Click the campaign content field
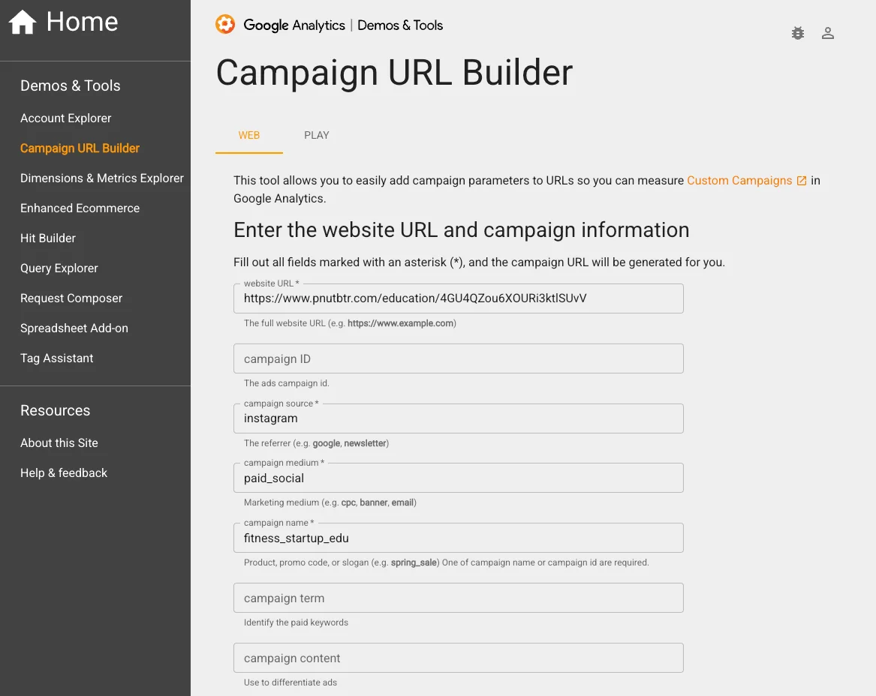Image resolution: width=876 pixels, height=696 pixels. pyautogui.click(x=458, y=658)
